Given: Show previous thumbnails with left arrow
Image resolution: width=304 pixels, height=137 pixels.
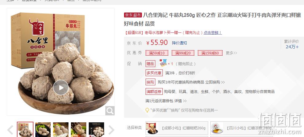Looking at the screenshot, I should click(x=10, y=130).
